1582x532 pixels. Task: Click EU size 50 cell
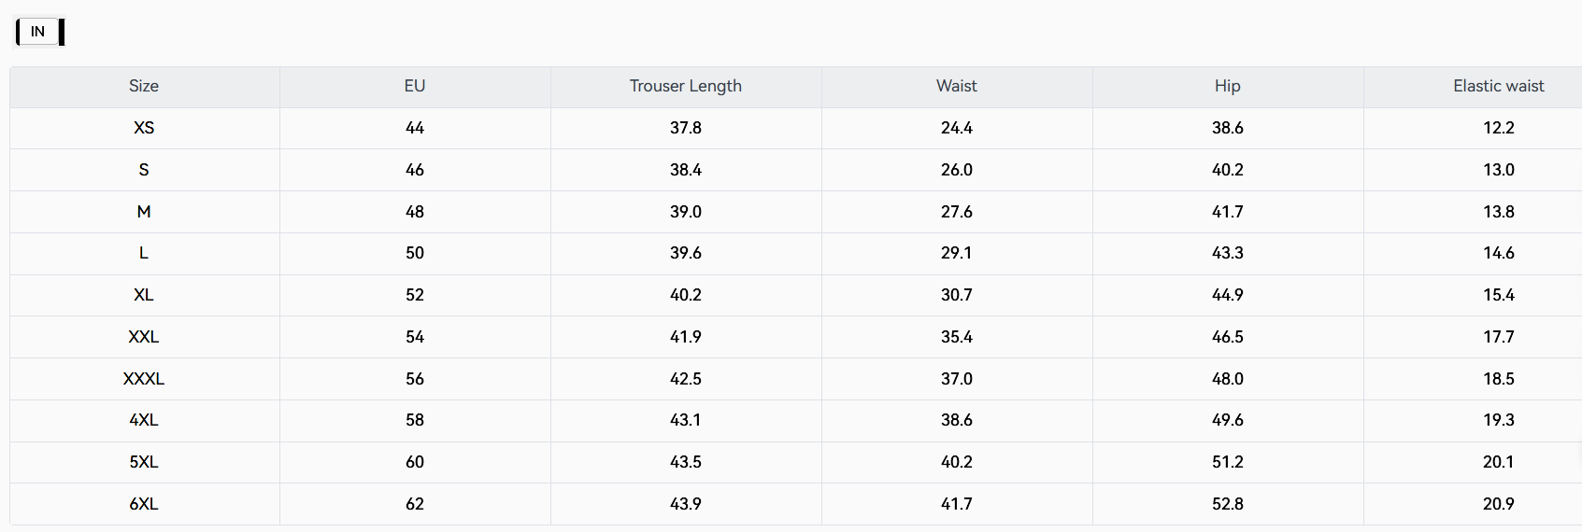[x=415, y=253]
